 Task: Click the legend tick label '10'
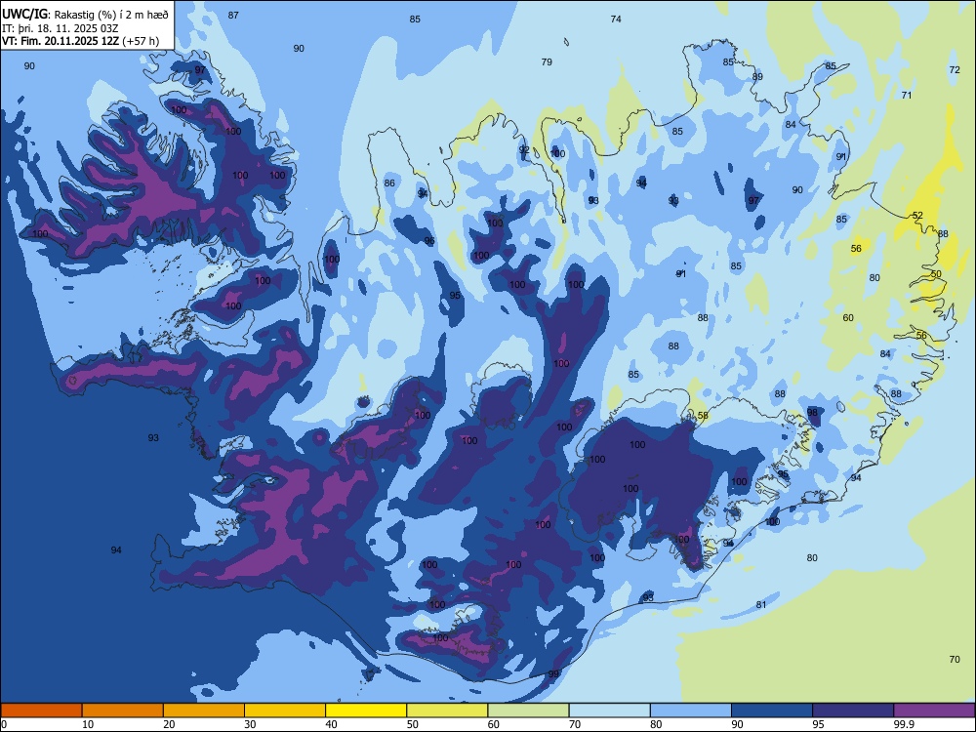coord(89,724)
